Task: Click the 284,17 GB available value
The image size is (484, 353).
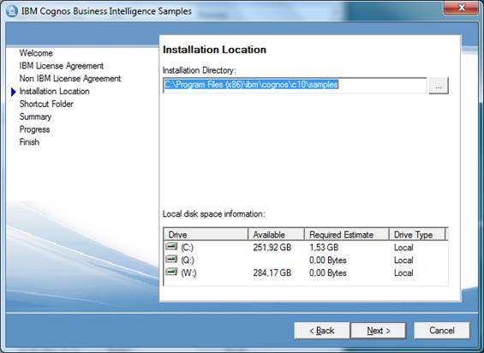Action: (272, 272)
